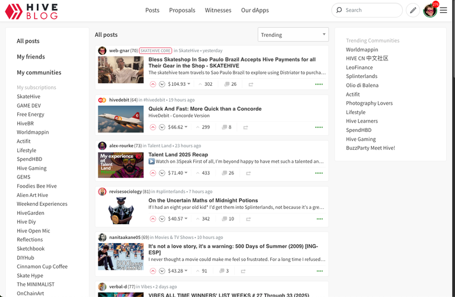Open comments on Bless Skateshop post
The width and height of the screenshot is (455, 297).
point(230,84)
